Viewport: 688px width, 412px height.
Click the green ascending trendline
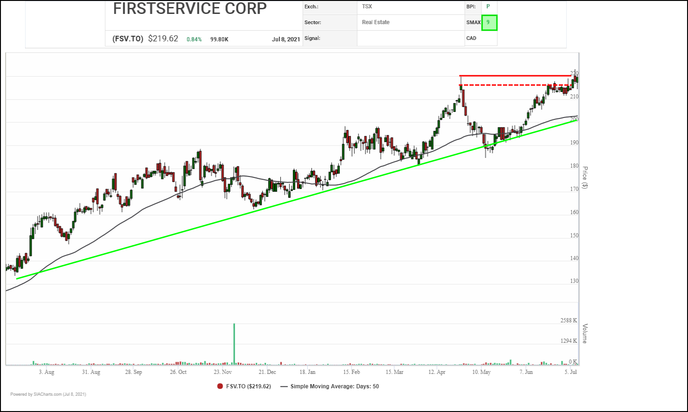click(x=279, y=201)
